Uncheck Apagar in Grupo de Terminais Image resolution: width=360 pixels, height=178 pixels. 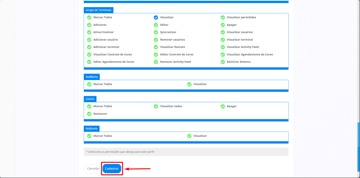[223, 25]
